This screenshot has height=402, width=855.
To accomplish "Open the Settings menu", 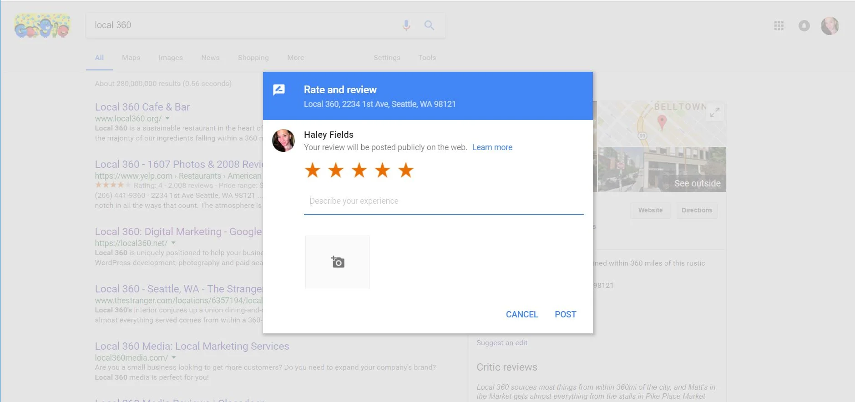I will [x=387, y=58].
